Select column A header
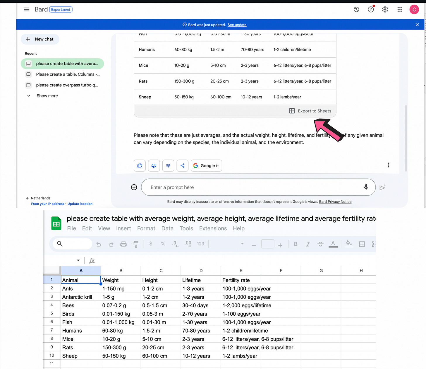The width and height of the screenshot is (426, 369). 81,271
